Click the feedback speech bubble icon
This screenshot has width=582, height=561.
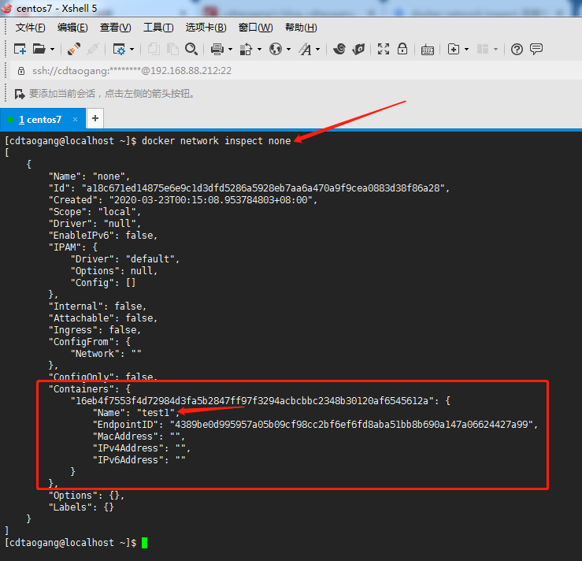[536, 49]
